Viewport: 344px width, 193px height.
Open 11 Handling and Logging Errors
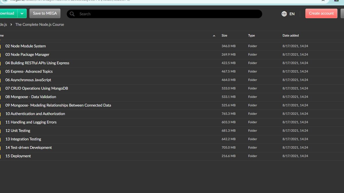click(31, 122)
